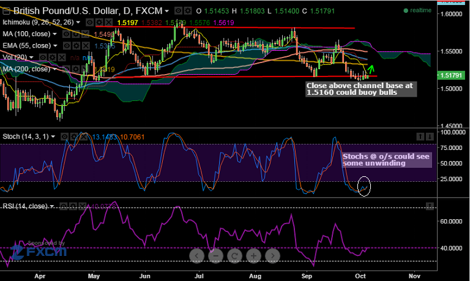Click Ichimoku value 1.5619
Viewport: 470px width, 281px height.
coord(223,23)
